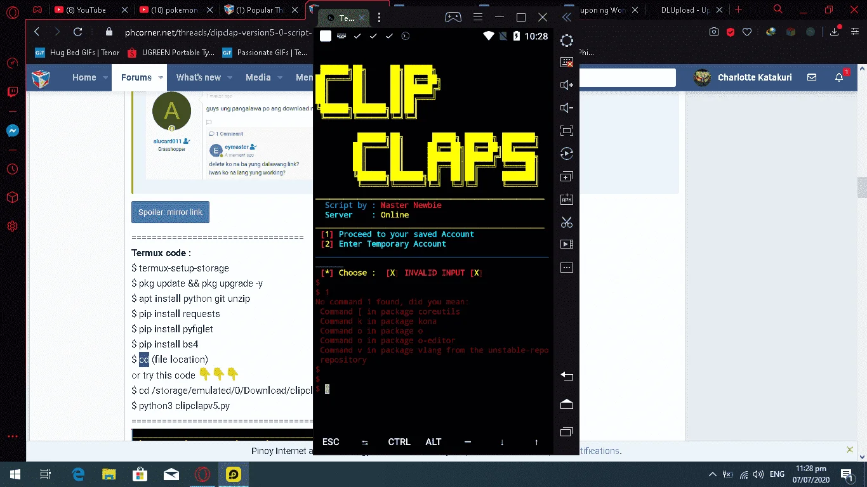867x487 pixels.
Task: Open emulator settings gear icon
Action: (567, 41)
